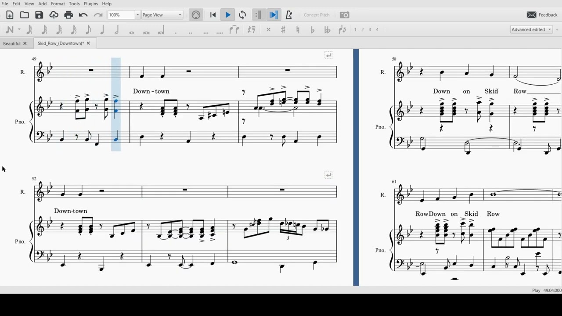This screenshot has height=316, width=562.
Task: Toggle pan score during playback
Action: [273, 15]
